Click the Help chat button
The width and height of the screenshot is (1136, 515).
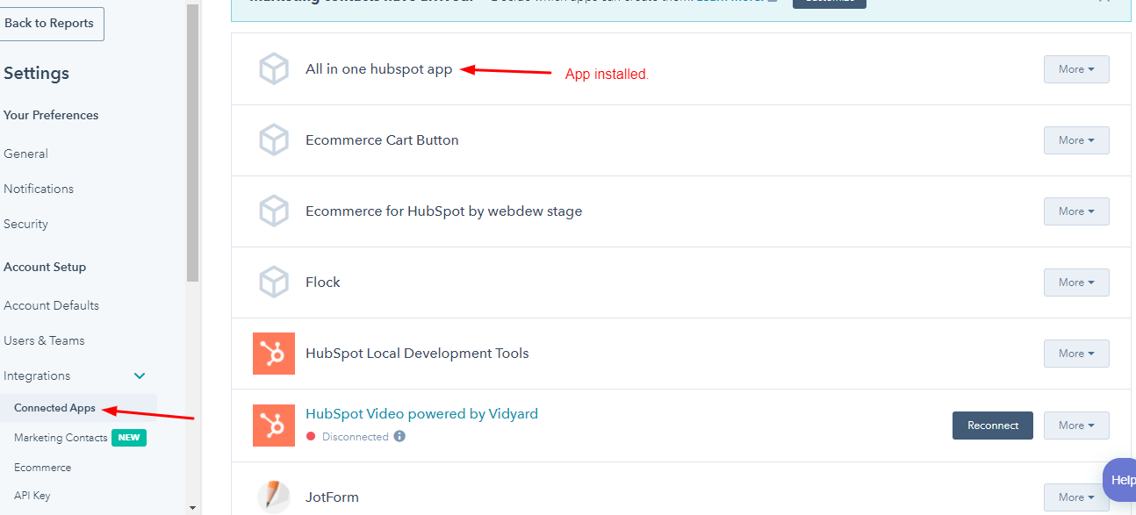pos(1120,480)
